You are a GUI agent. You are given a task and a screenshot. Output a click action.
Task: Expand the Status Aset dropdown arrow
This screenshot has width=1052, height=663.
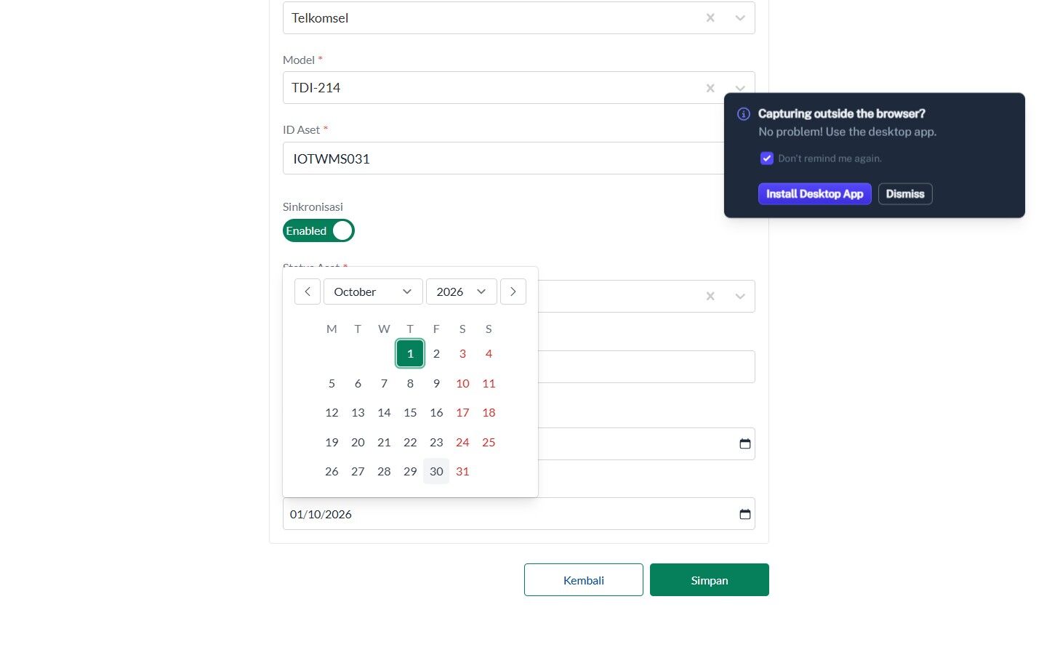740,296
